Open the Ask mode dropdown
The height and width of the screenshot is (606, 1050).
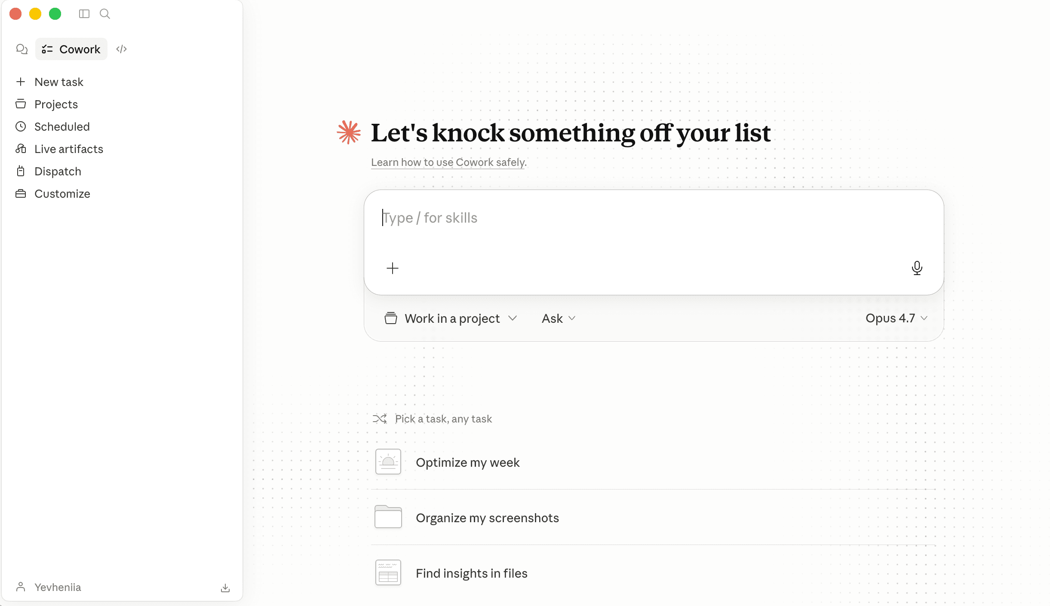(558, 318)
